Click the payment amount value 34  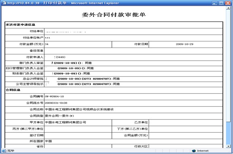pos(46,44)
